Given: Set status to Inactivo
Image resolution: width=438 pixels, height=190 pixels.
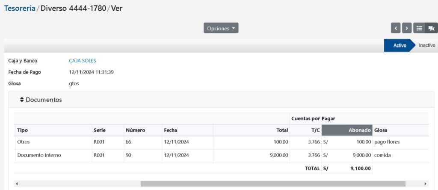Looking at the screenshot, I should [x=426, y=45].
